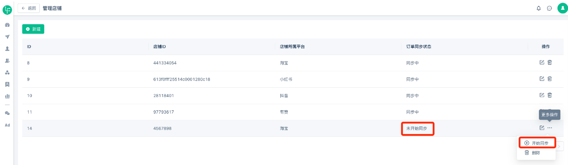Select 开始同步 from the dropdown menu
The image size is (568, 165).
pos(537,143)
